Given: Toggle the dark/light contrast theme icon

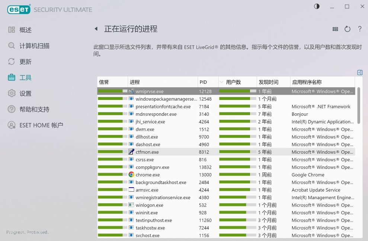Looking at the screenshot, I should tap(317, 7).
